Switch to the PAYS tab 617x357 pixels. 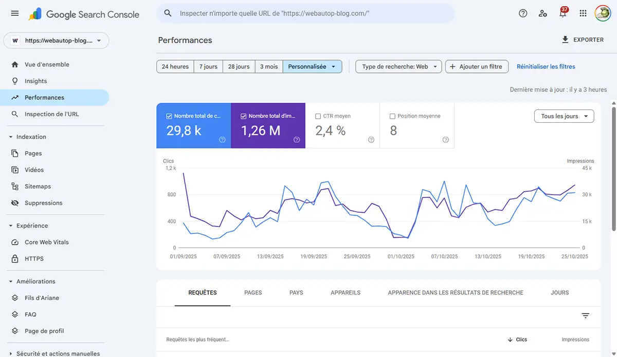click(296, 292)
